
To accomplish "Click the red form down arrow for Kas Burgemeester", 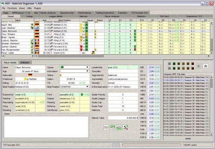I will [x=135, y=50].
